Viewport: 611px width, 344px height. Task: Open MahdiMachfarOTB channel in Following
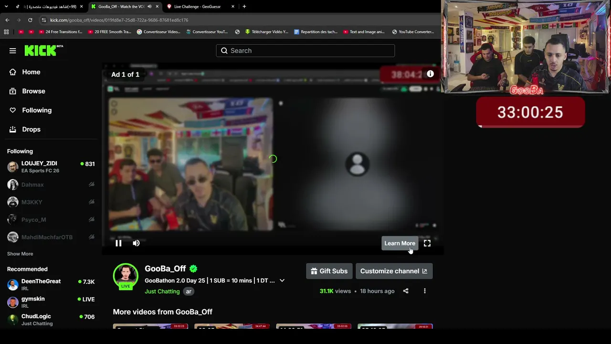(51, 237)
